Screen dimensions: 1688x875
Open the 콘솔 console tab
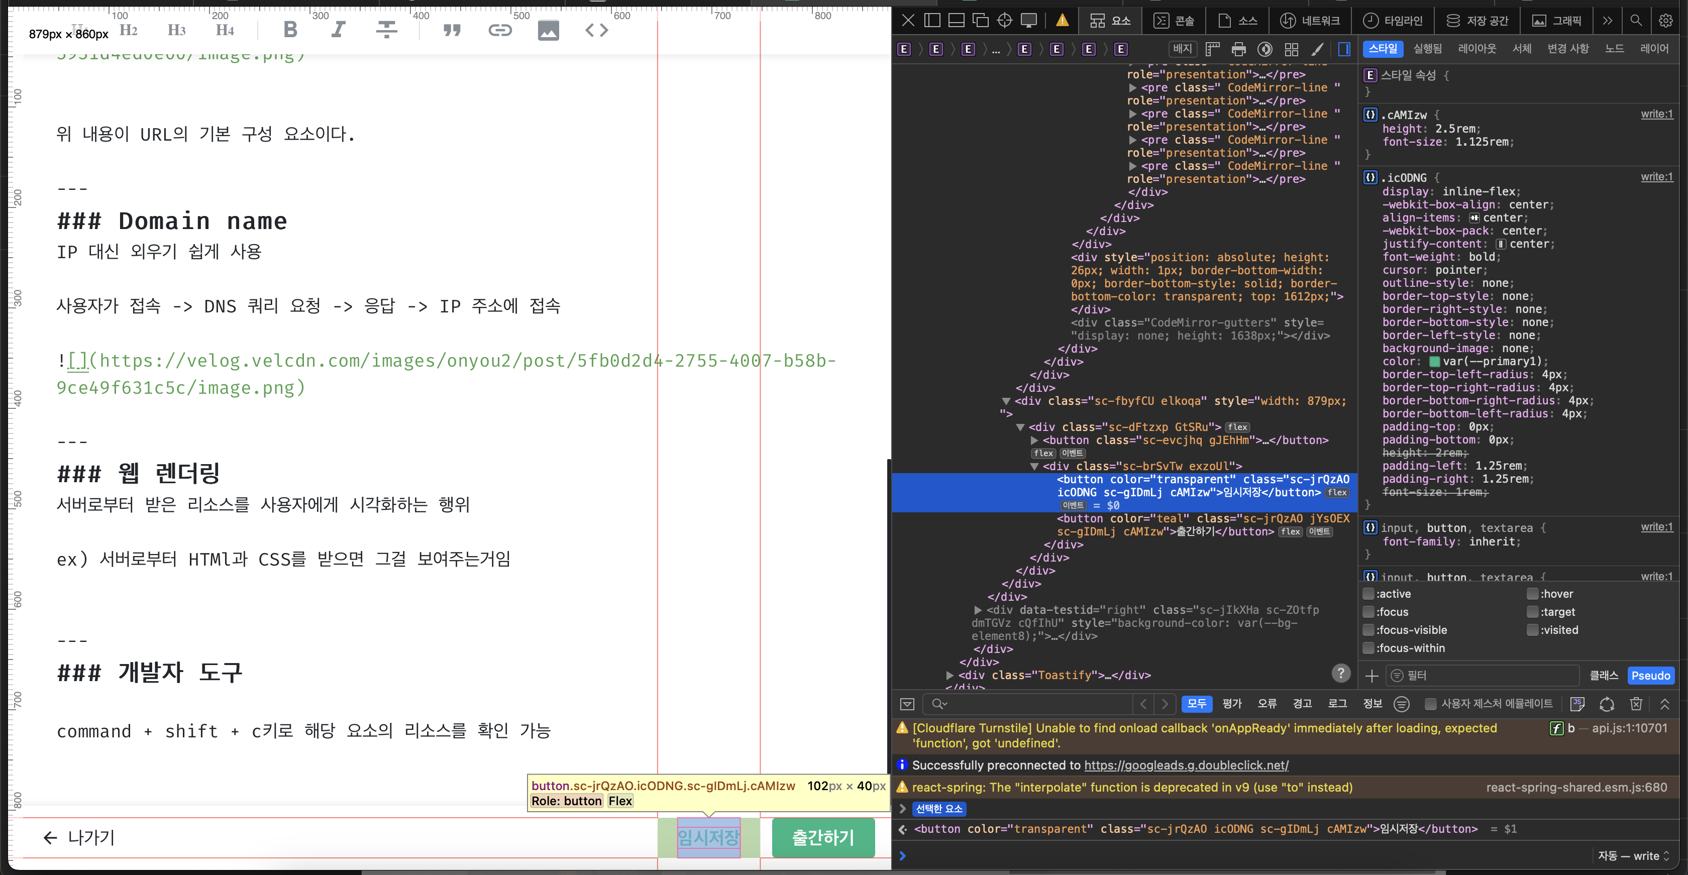coord(1174,20)
